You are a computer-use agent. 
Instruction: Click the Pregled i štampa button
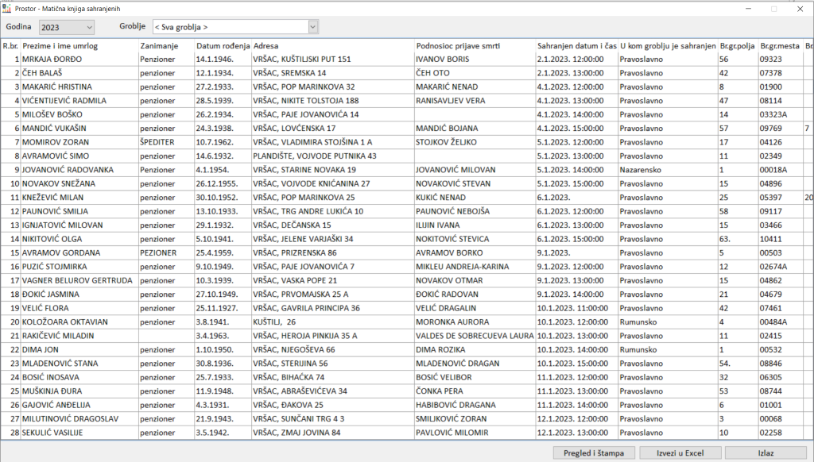point(593,452)
